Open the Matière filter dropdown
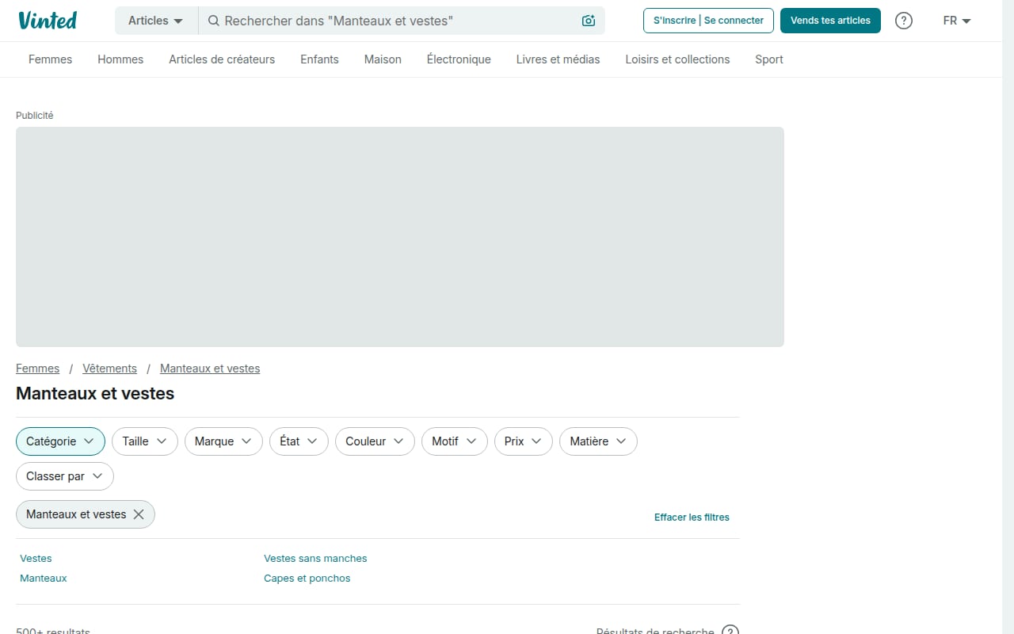 pyautogui.click(x=598, y=441)
